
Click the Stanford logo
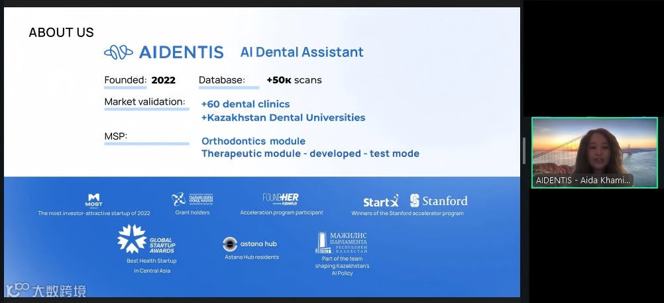pos(439,200)
